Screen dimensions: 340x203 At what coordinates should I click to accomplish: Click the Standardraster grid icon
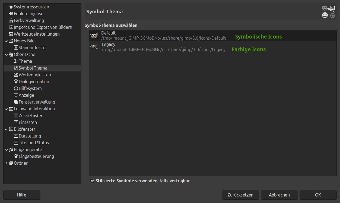(x=16, y=48)
